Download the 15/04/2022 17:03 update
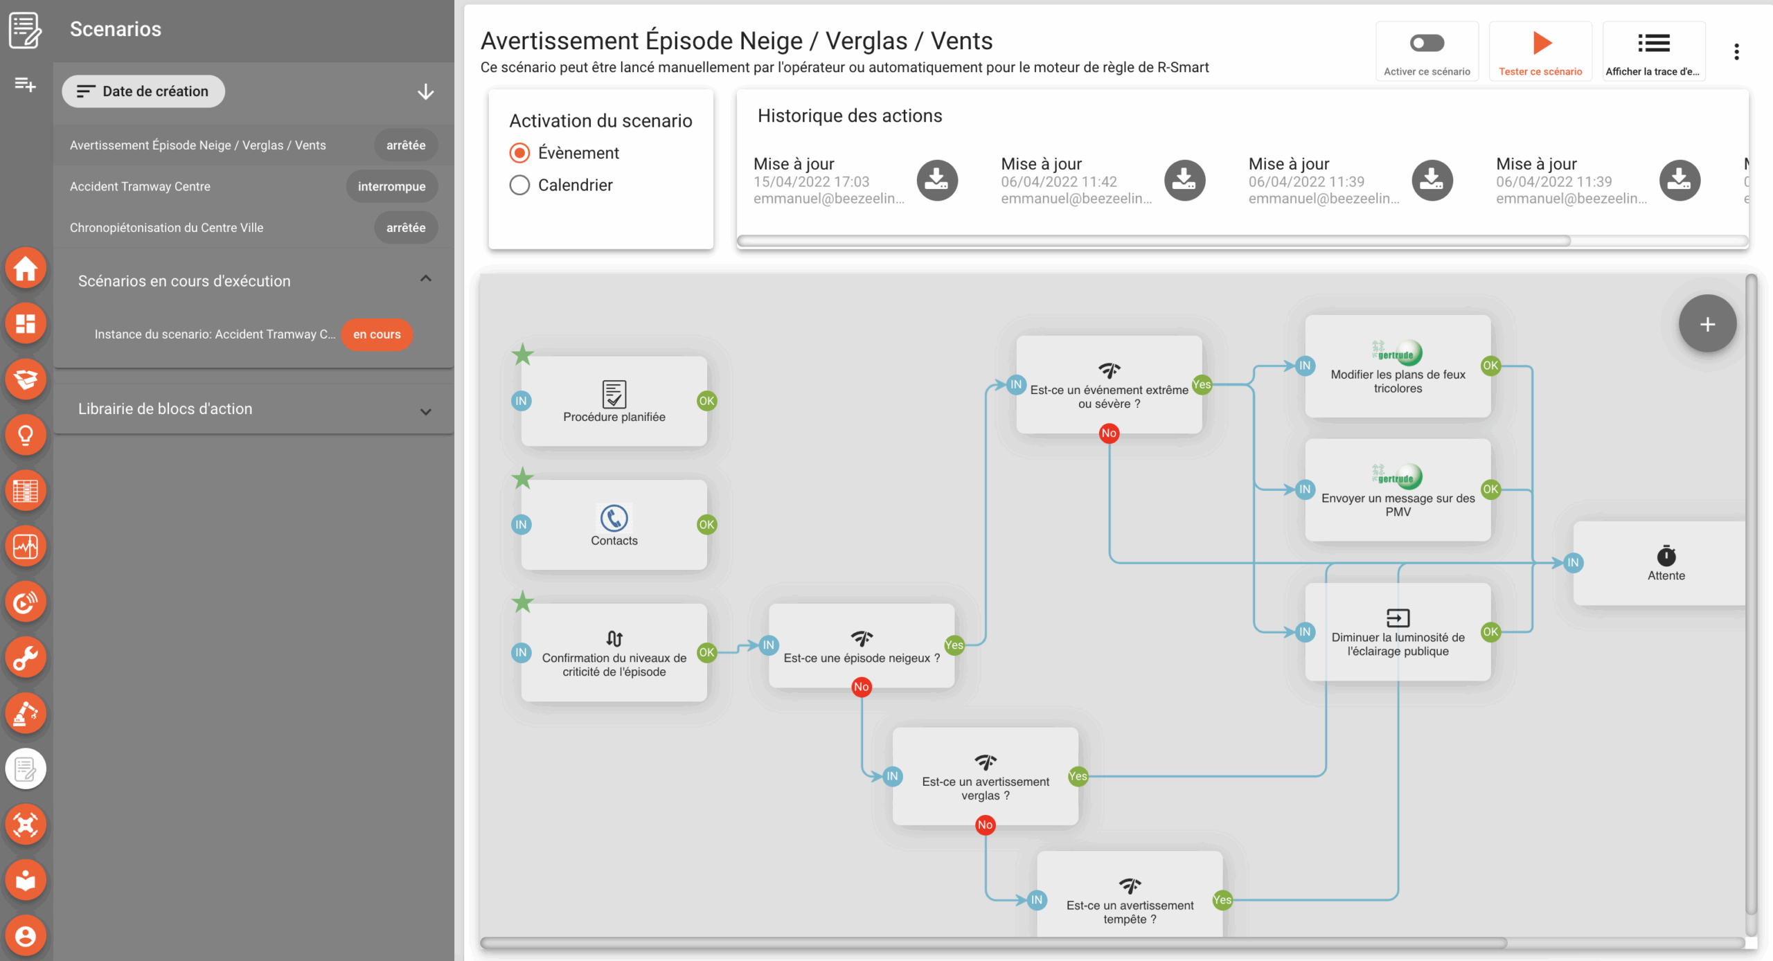 [937, 180]
